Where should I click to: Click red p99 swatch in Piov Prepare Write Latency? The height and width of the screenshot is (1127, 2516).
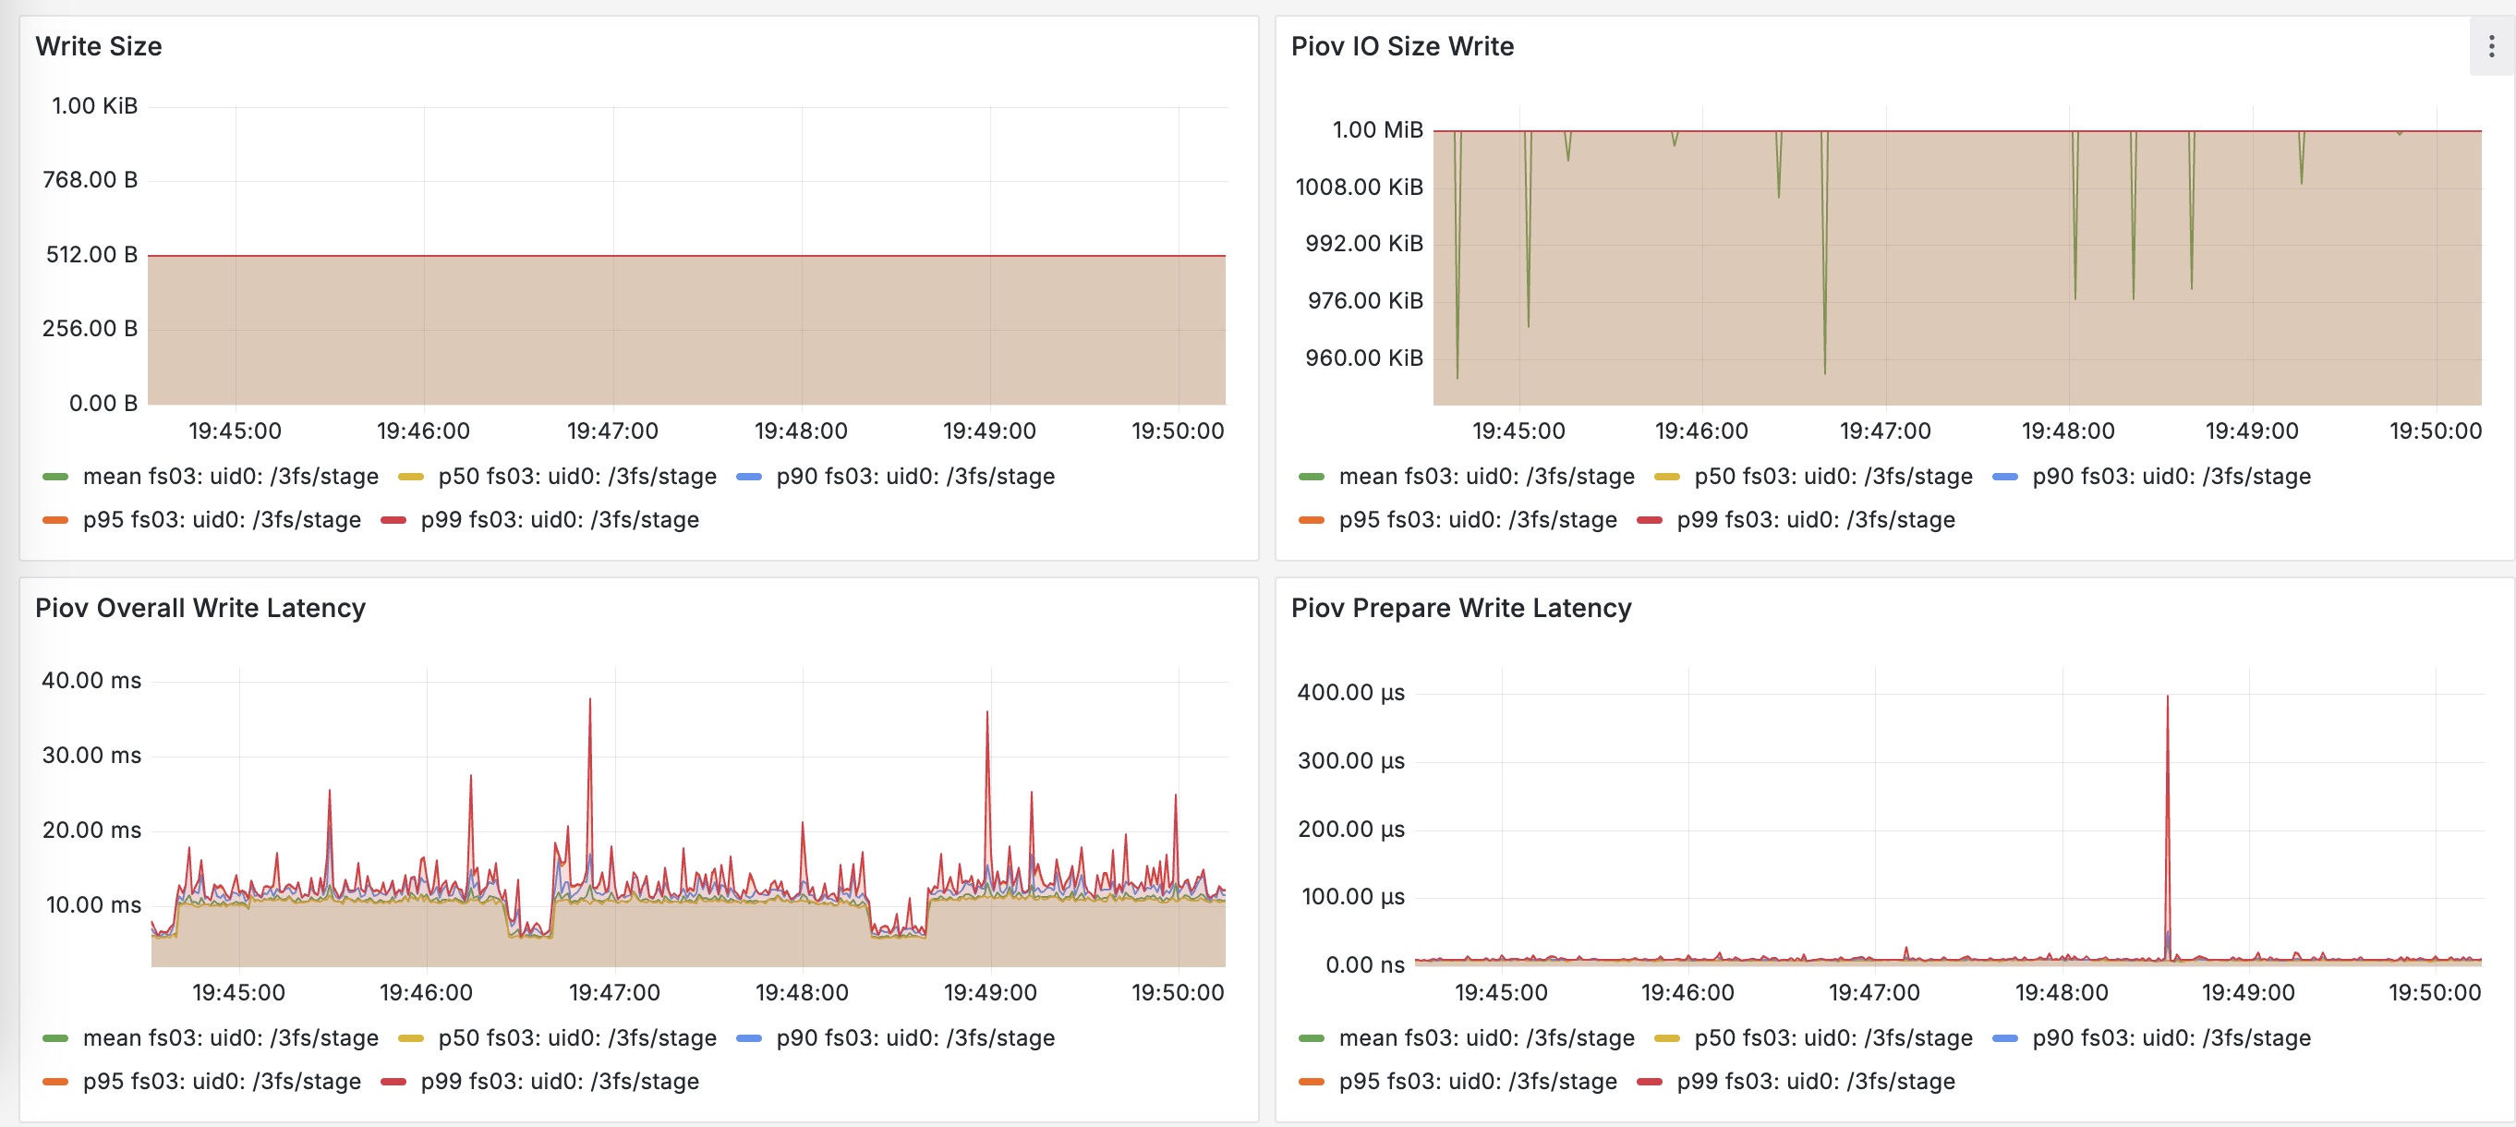(x=1650, y=1081)
